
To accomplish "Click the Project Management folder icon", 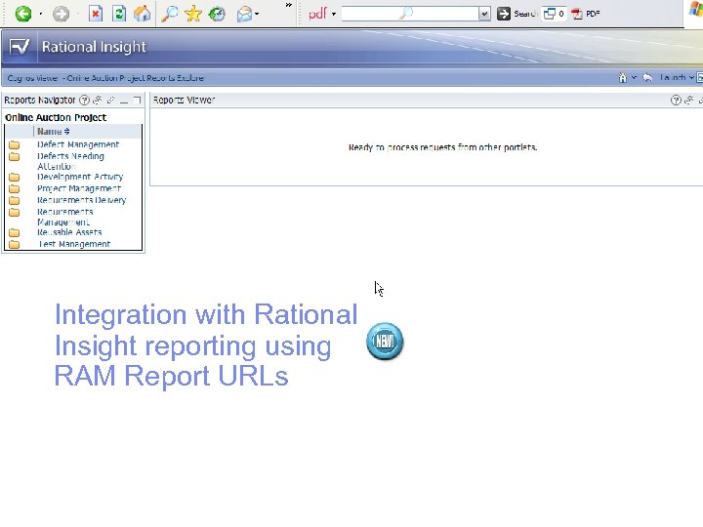I will [15, 188].
